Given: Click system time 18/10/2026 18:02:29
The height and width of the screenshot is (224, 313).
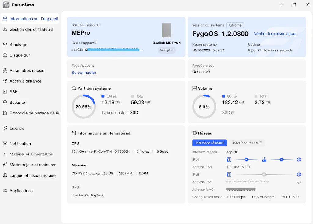Looking at the screenshot, I should pyautogui.click(x=208, y=50).
